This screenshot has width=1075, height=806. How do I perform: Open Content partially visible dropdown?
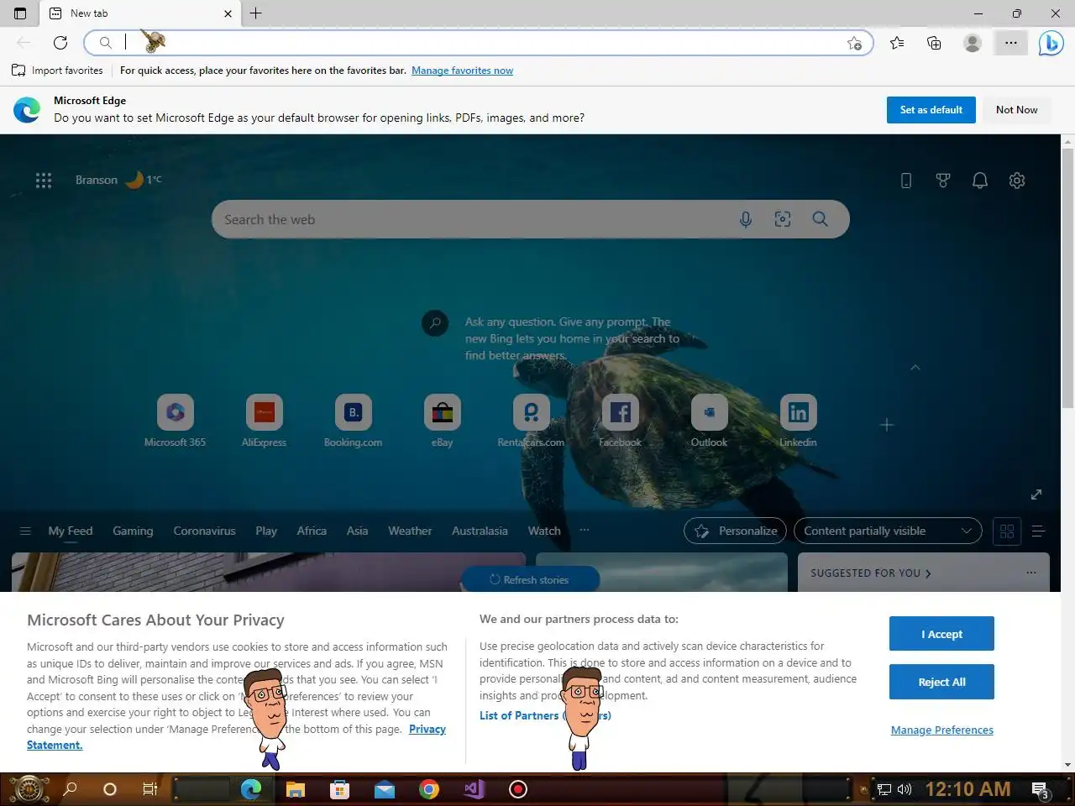888,531
